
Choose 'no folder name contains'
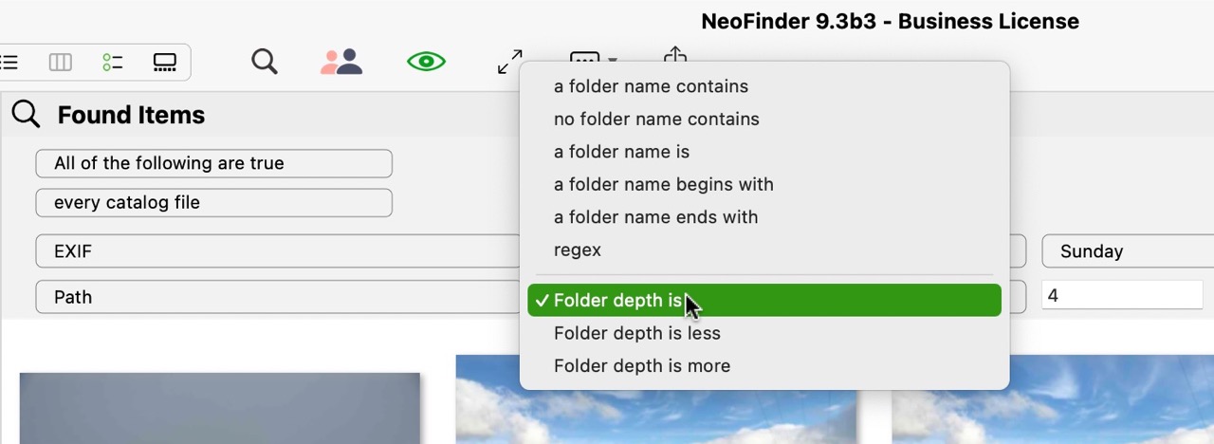click(764, 119)
